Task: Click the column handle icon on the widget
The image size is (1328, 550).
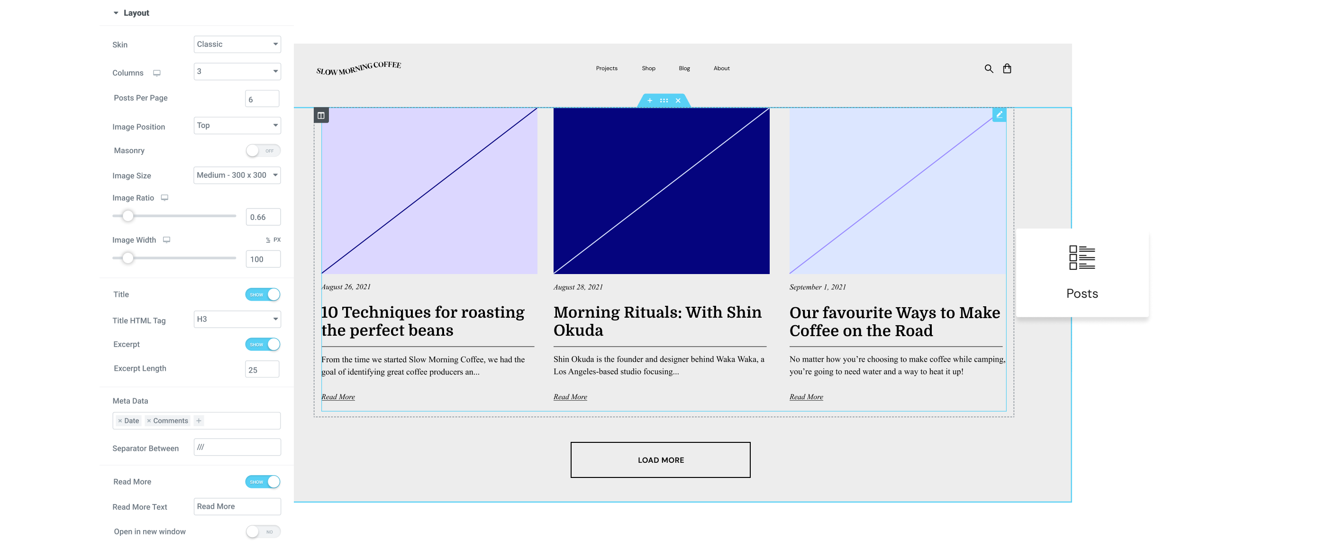Action: tap(321, 115)
